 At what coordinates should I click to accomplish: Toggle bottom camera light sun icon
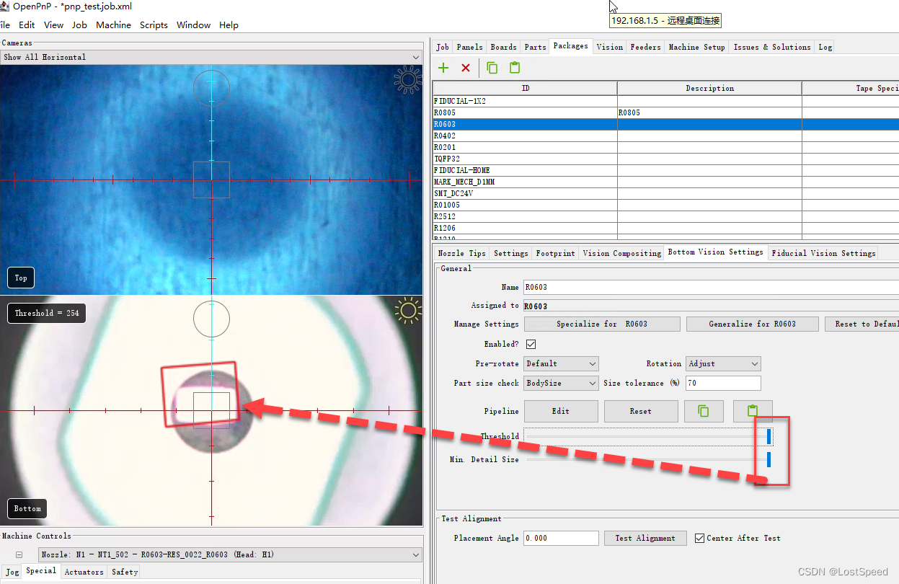(408, 311)
